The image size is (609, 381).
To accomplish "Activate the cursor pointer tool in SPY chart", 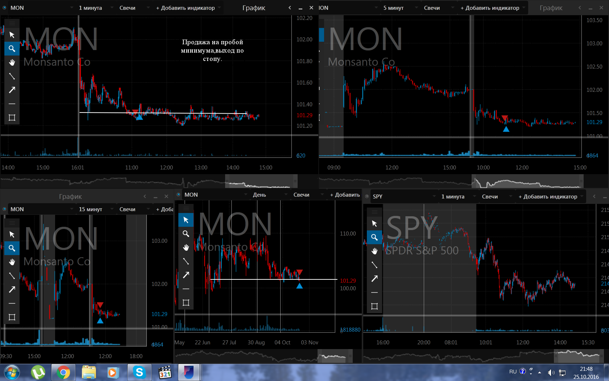I will 374,224.
